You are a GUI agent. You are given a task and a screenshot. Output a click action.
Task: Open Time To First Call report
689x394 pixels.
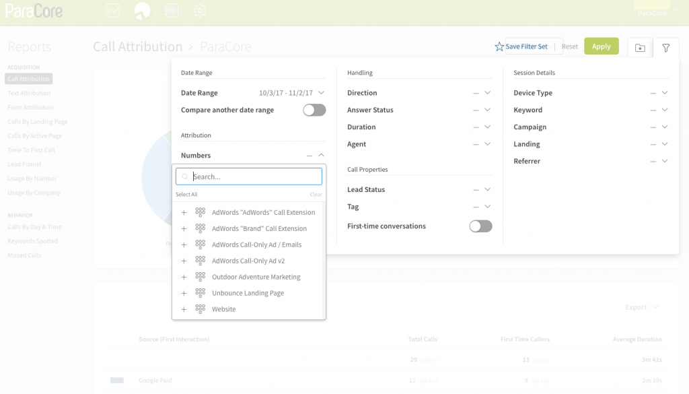click(31, 150)
